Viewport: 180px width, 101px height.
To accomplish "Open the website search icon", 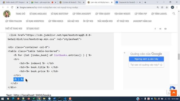I will 174,13.
